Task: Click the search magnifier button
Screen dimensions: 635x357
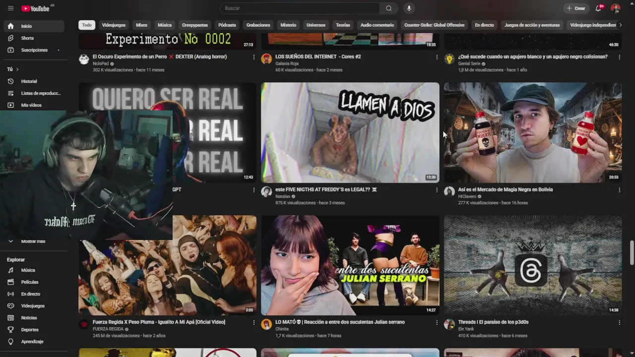Action: tap(389, 8)
